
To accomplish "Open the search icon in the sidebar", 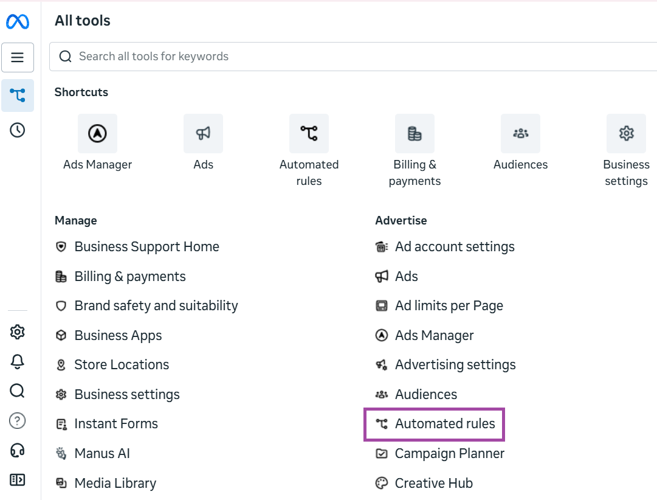I will pos(17,391).
